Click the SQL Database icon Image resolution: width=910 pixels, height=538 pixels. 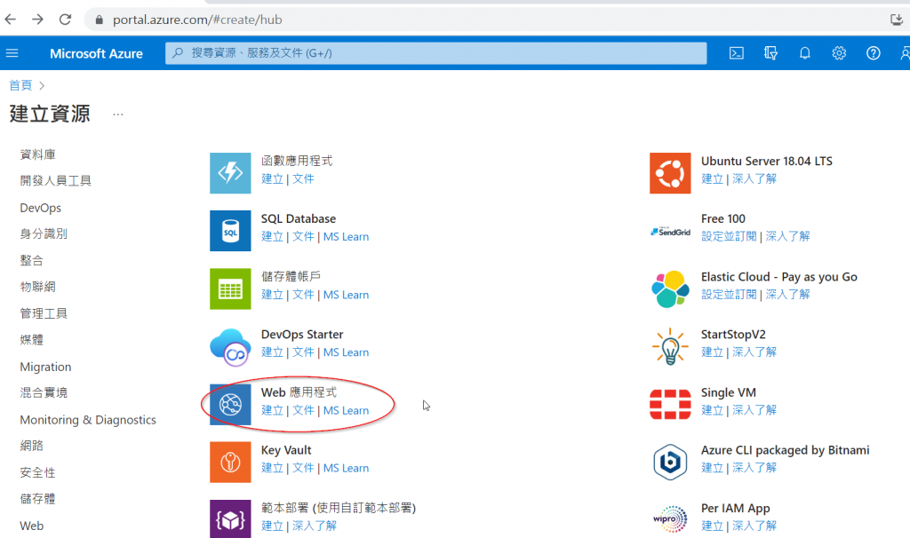pos(230,231)
